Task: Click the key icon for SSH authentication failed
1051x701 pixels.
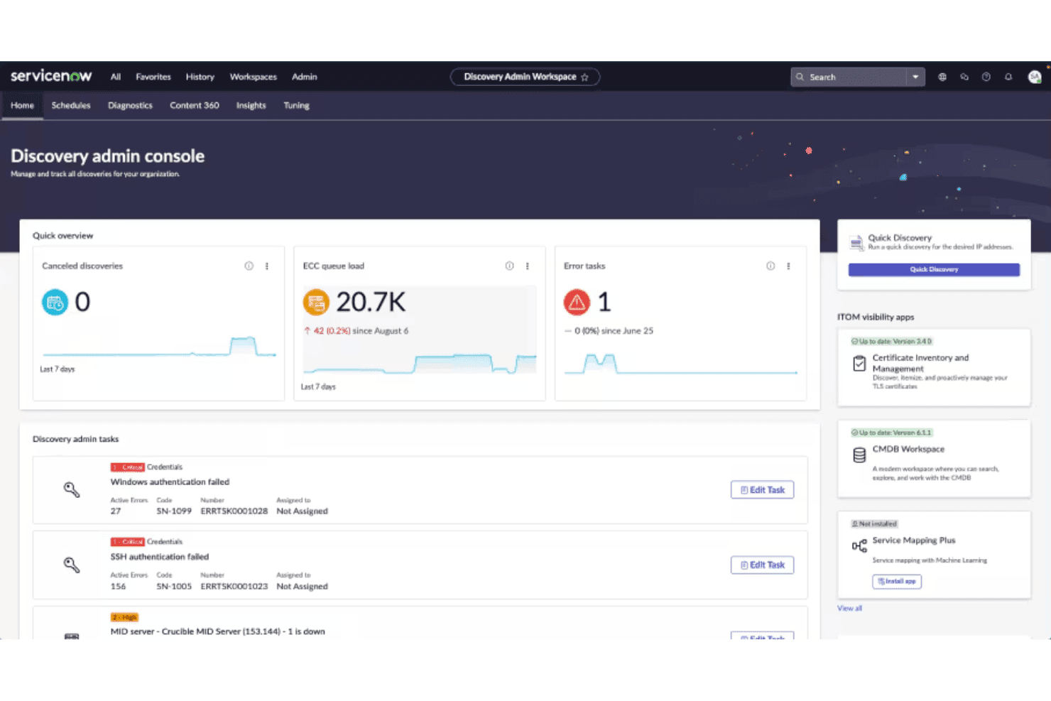Action: pyautogui.click(x=72, y=565)
